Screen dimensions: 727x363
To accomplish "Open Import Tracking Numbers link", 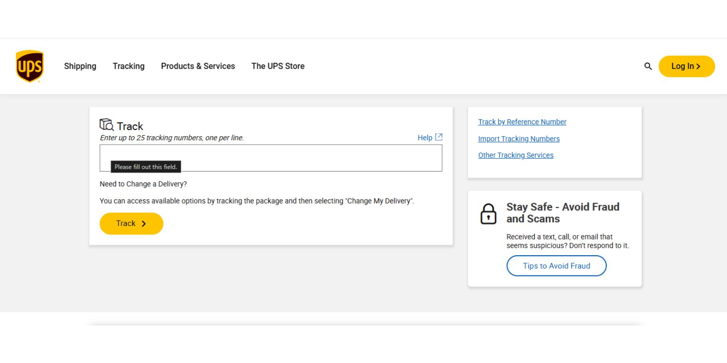I will tap(519, 139).
